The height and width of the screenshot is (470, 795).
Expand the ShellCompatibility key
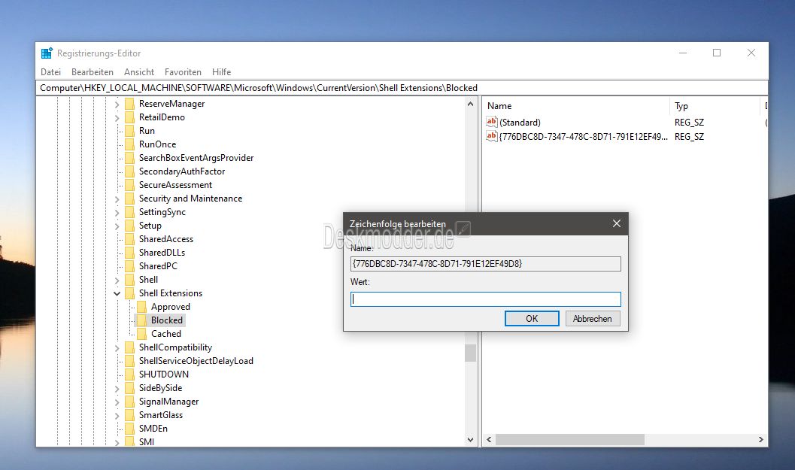click(x=117, y=348)
